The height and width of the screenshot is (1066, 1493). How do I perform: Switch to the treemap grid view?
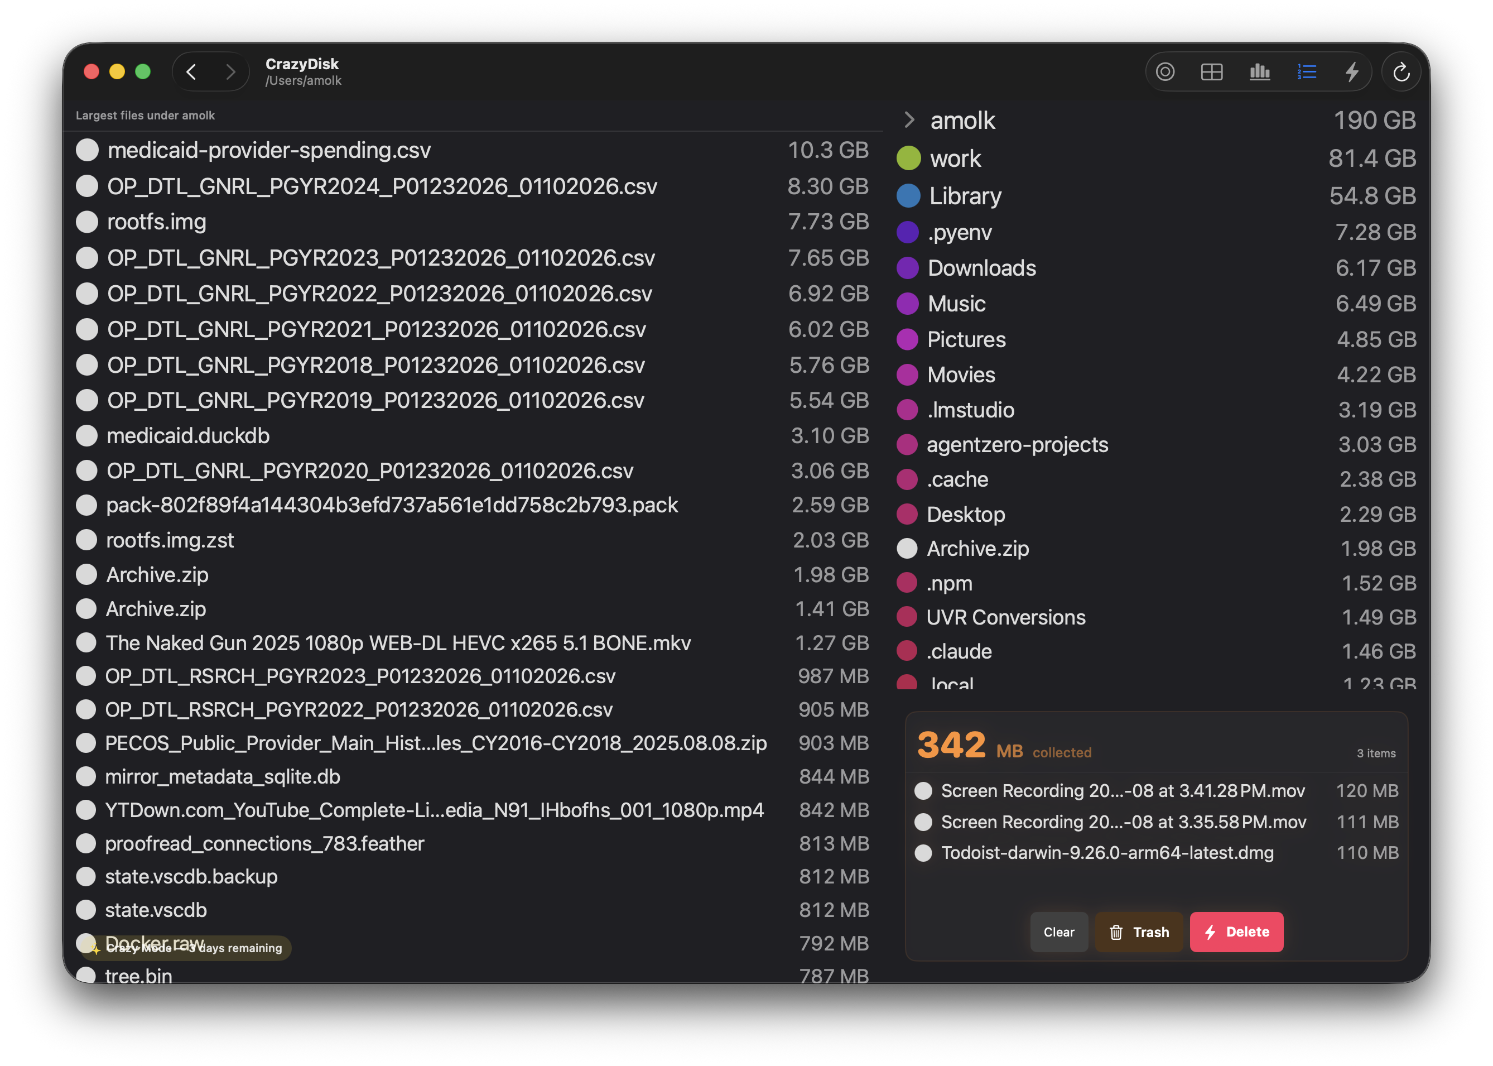[x=1212, y=71]
